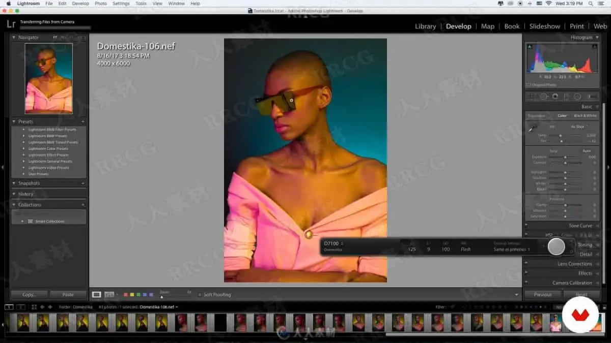
Task: Expand the User Presets folder
Action: (23, 174)
